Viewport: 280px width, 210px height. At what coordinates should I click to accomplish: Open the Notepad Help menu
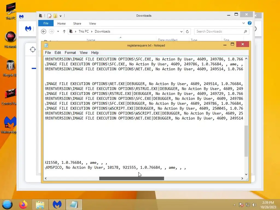pyautogui.click(x=95, y=53)
